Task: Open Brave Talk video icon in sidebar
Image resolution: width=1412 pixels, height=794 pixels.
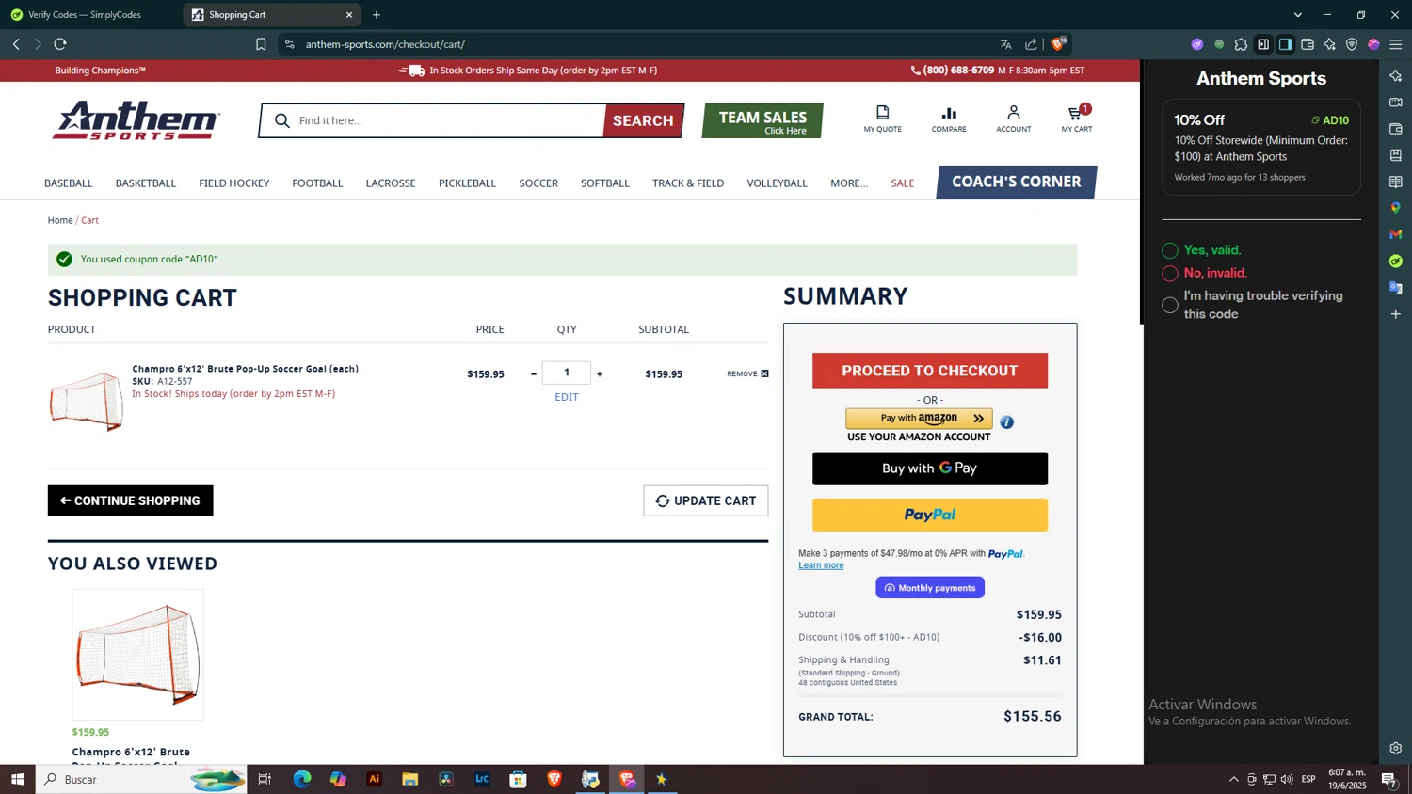Action: [x=1396, y=102]
